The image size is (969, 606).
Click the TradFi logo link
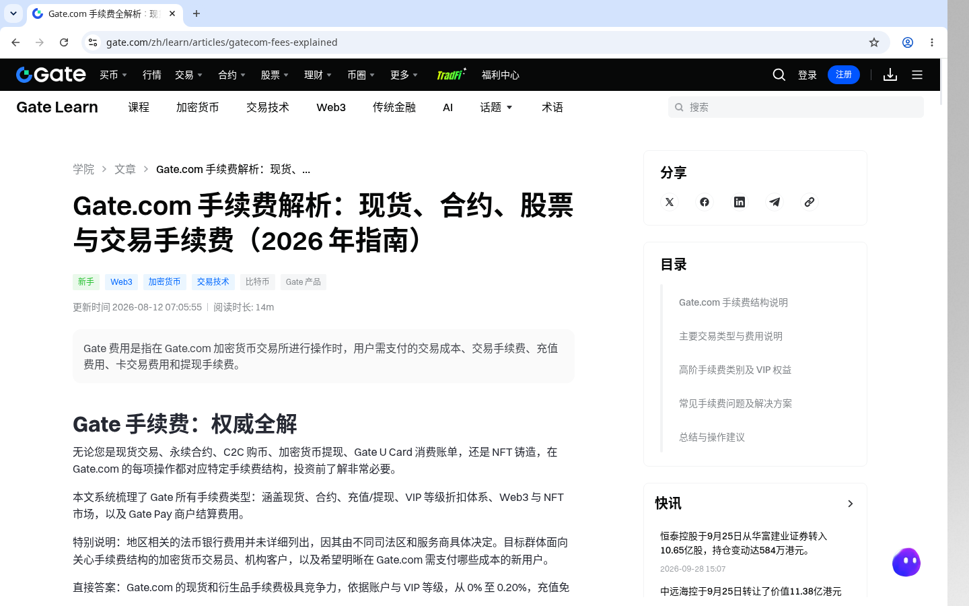tap(451, 74)
